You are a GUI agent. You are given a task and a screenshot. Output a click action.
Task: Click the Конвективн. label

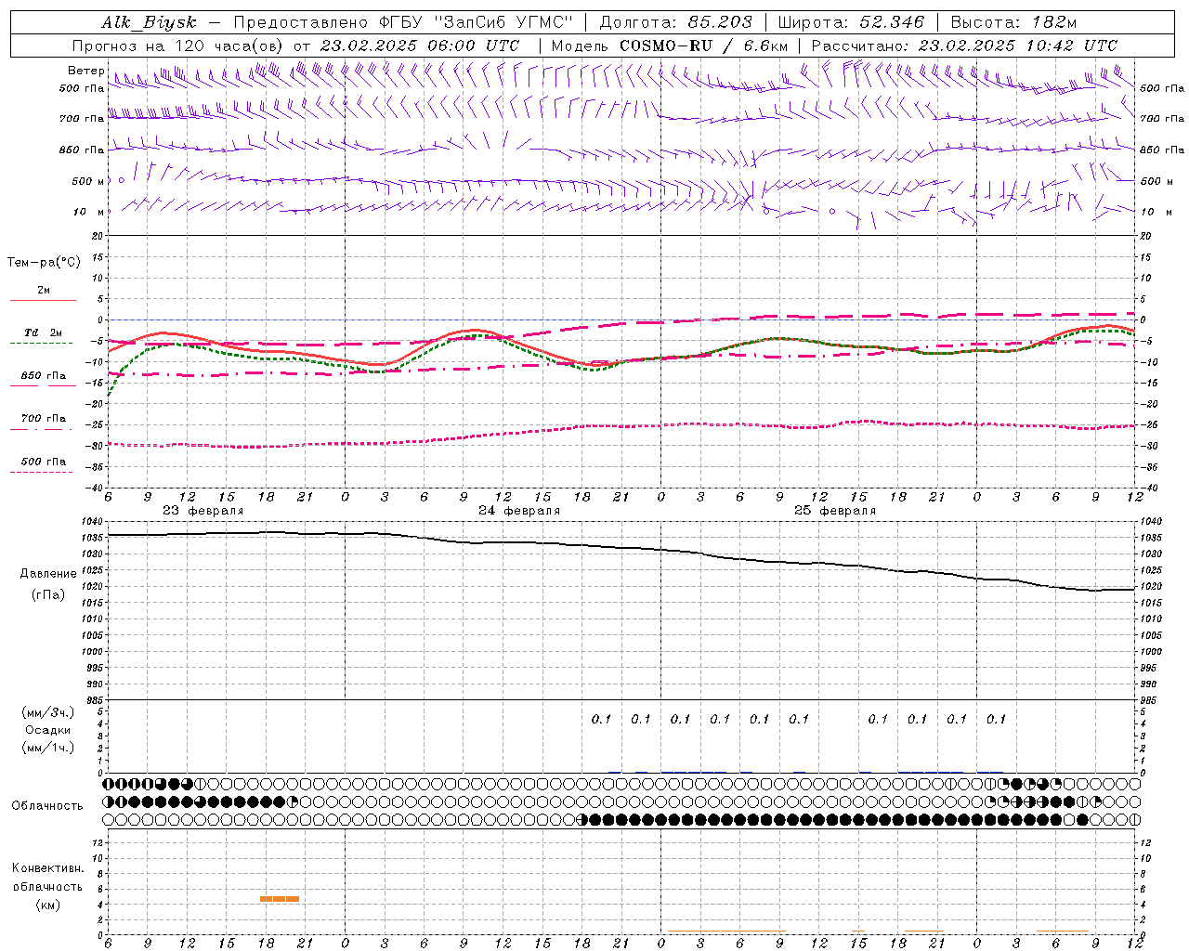(x=47, y=868)
